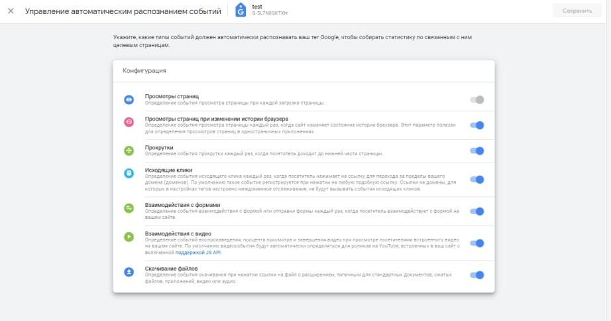
Task: Disable Взаимодействия с формами toggle
Action: [x=477, y=212]
